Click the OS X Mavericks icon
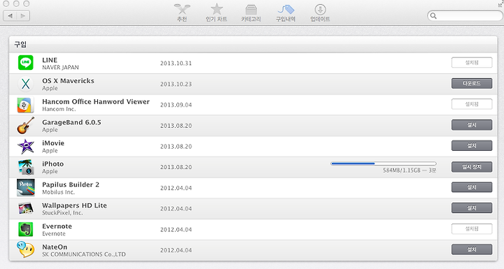The height and width of the screenshot is (269, 504). point(25,84)
